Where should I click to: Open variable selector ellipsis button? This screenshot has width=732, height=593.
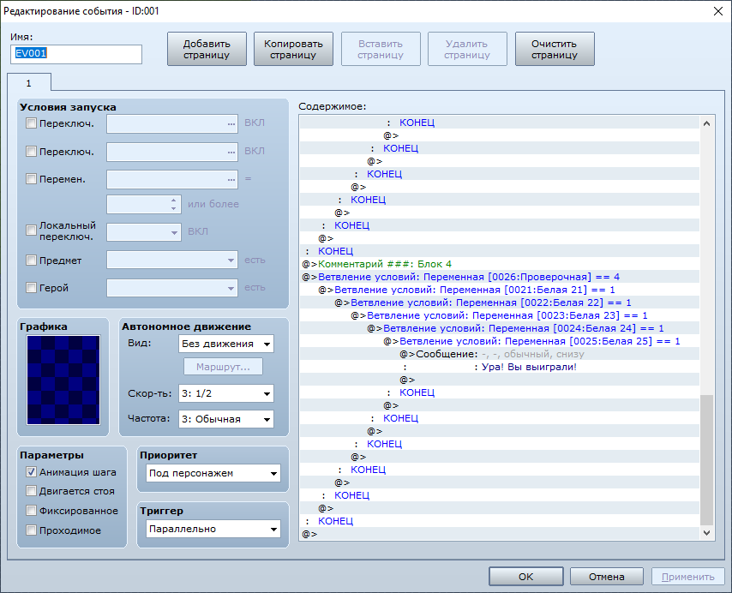point(231,180)
